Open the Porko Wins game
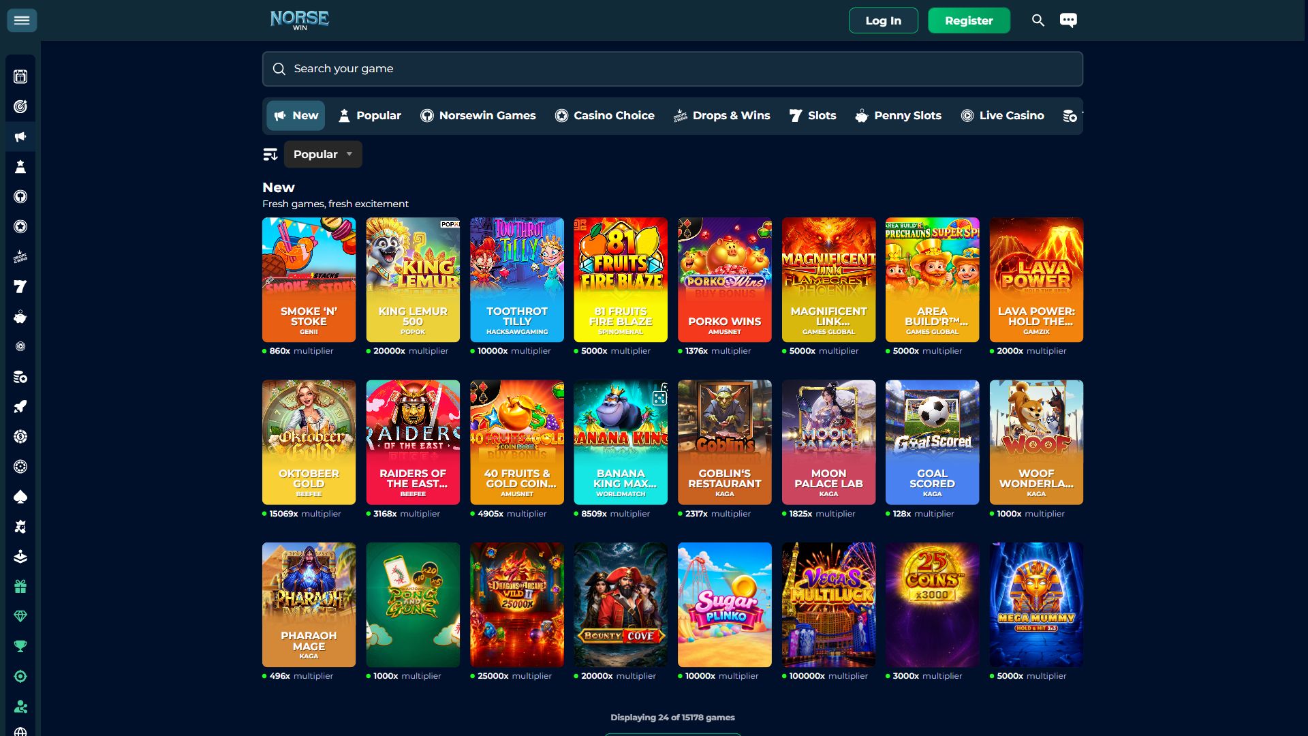The height and width of the screenshot is (736, 1308). pyautogui.click(x=725, y=279)
